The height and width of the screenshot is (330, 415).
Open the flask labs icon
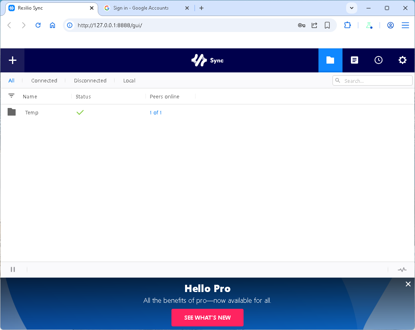click(x=369, y=25)
